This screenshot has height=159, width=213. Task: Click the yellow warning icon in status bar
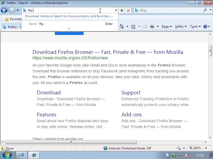[x=2, y=148]
